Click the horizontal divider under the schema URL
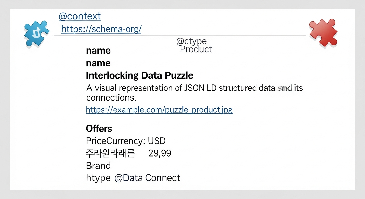This screenshot has width=365, height=199. [x=179, y=35]
